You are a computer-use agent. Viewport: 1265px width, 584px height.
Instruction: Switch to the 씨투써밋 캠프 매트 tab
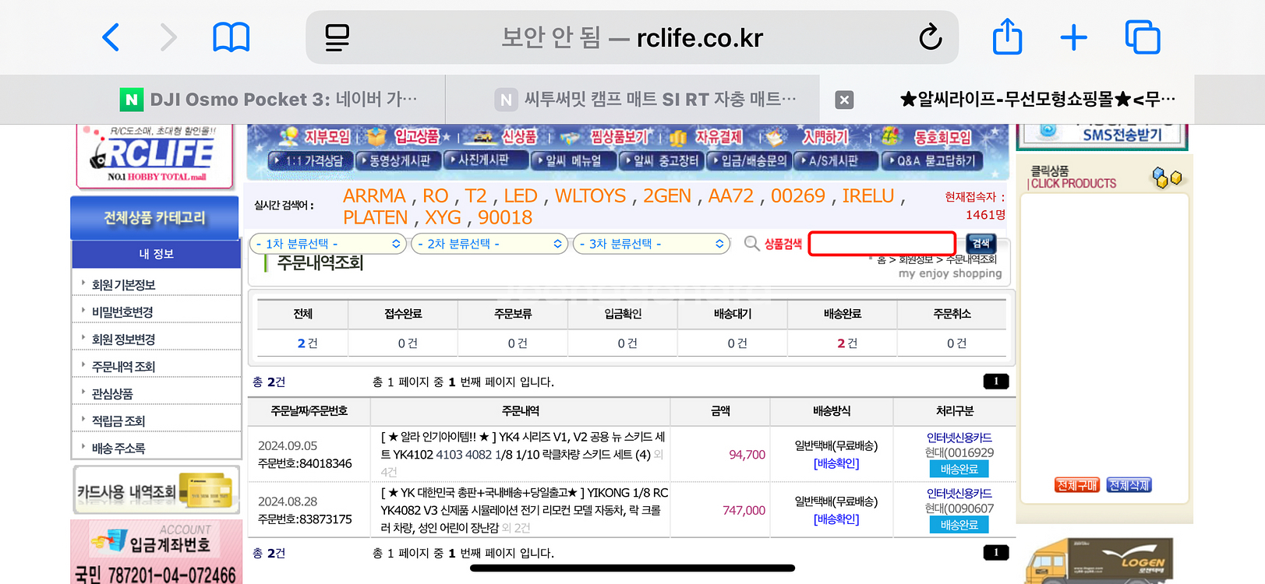(646, 100)
